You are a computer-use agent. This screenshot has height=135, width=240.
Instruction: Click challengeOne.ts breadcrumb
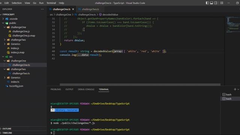tap(87, 15)
